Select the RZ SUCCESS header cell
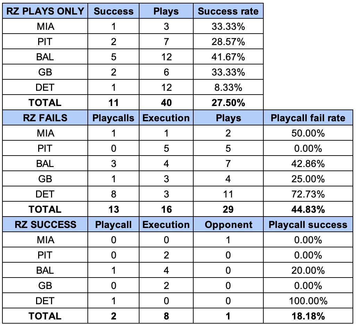356x325 pixels. point(45,225)
